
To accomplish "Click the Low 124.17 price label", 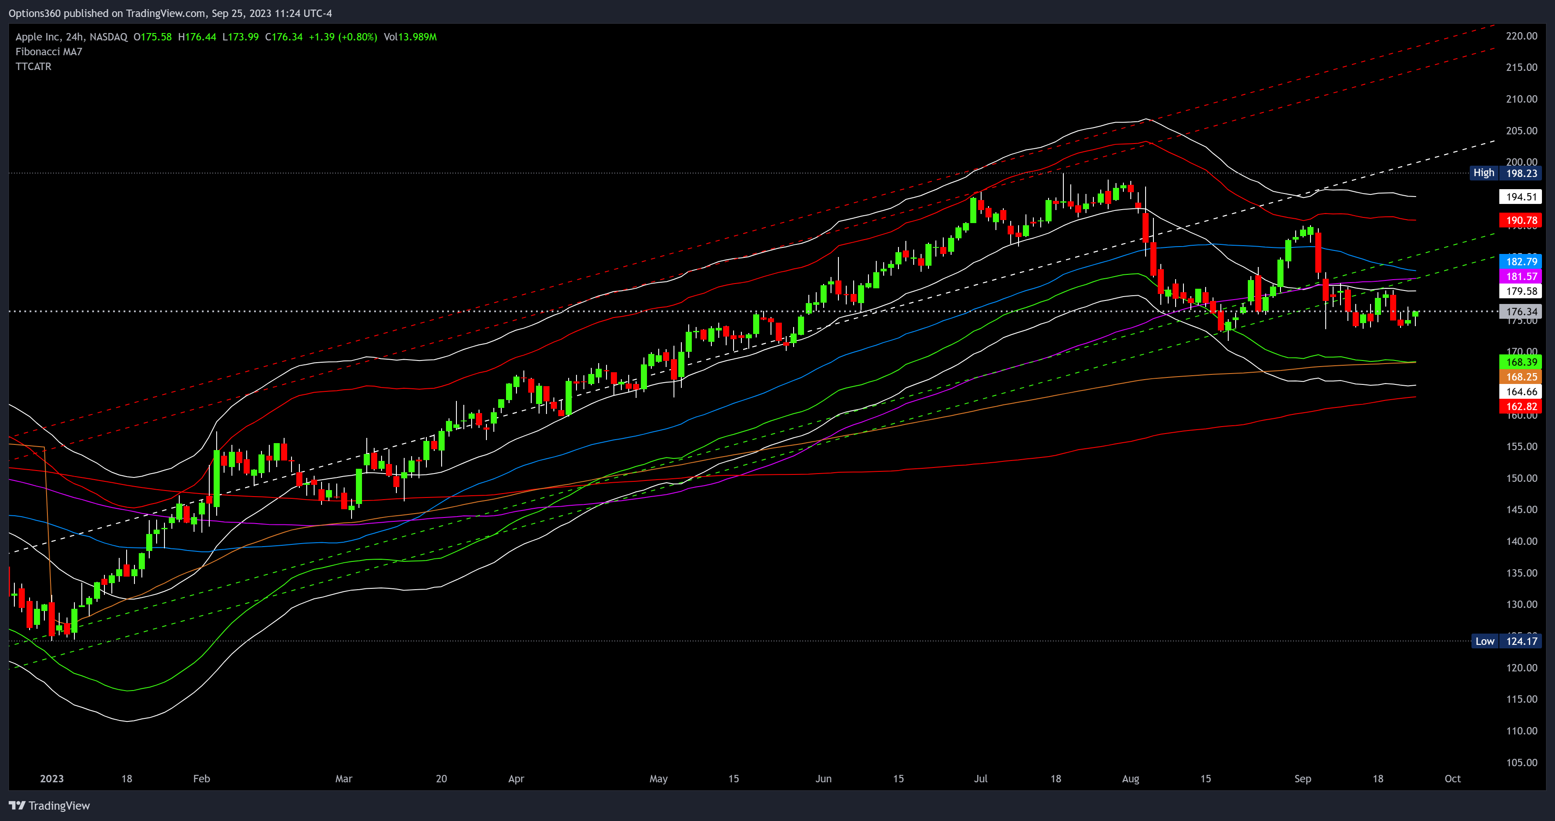I will pos(1505,641).
